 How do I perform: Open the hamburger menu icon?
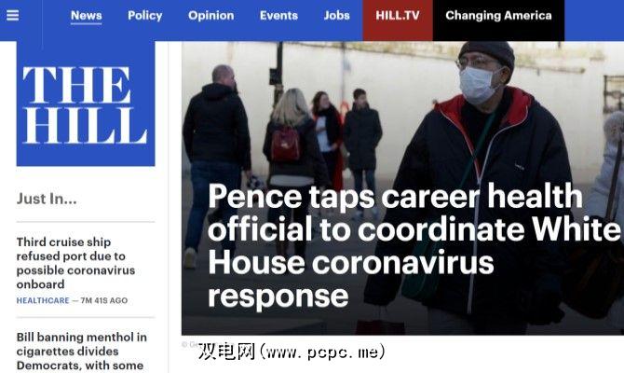pos(12,15)
